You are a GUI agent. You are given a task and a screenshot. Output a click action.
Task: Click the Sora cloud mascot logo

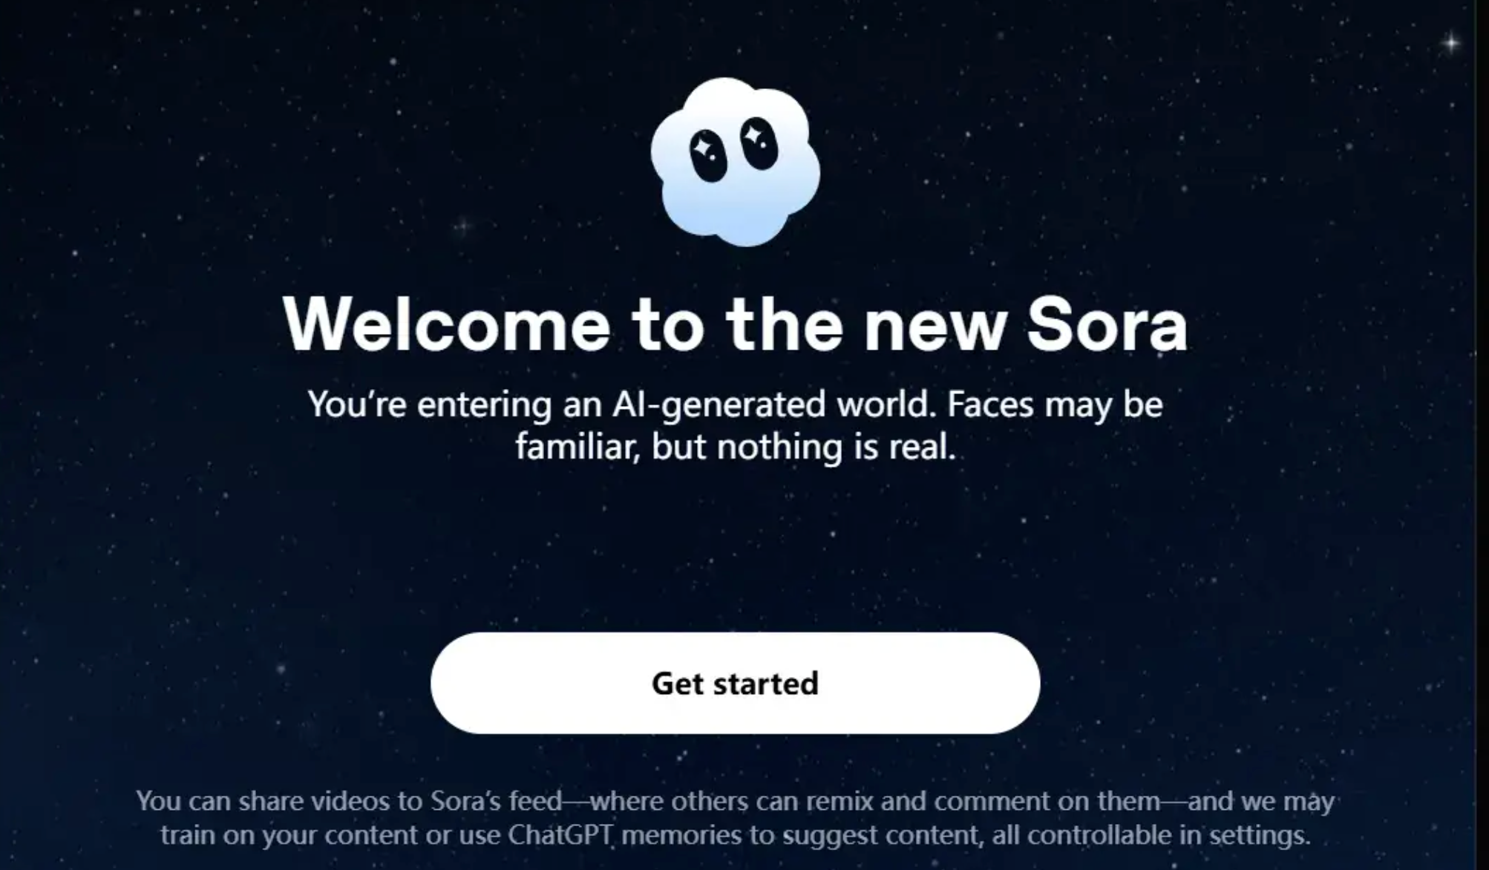735,162
